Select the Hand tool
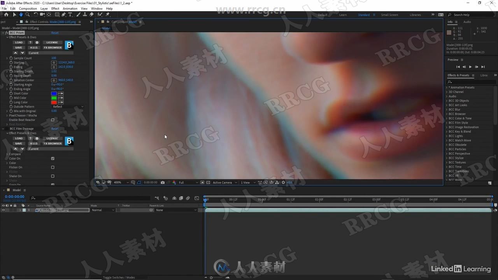498x280 pixels. click(x=21, y=14)
